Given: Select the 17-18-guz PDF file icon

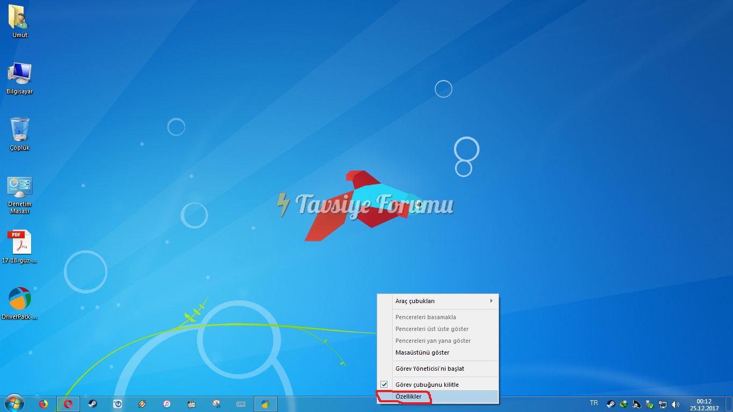Looking at the screenshot, I should point(20,247).
